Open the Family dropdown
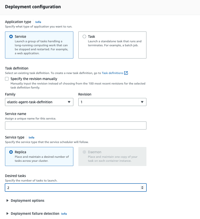Screen dimensions: 200x219 39,102
